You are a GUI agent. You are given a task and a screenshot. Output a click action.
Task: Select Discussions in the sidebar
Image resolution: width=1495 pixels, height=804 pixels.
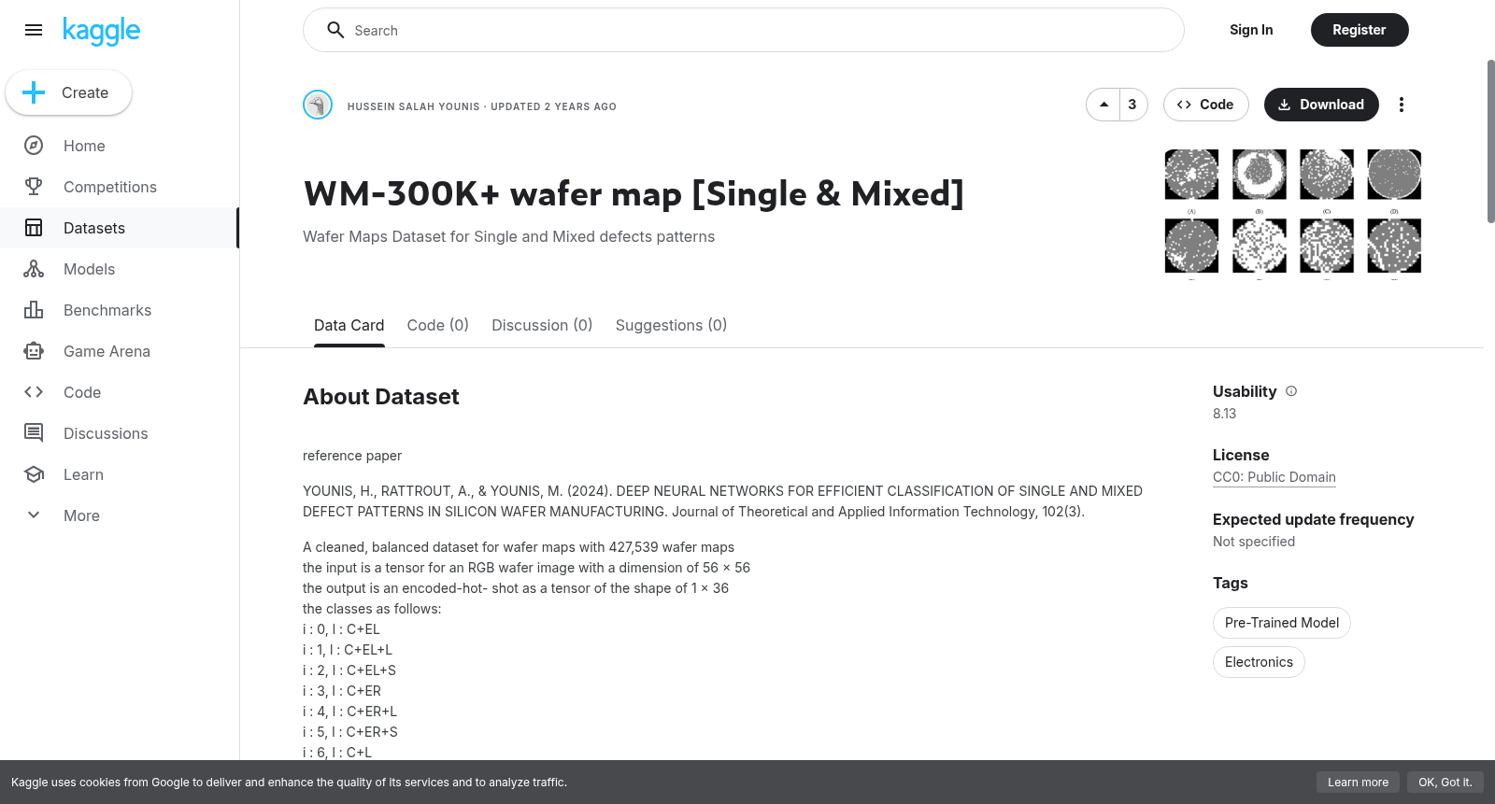pos(120,433)
